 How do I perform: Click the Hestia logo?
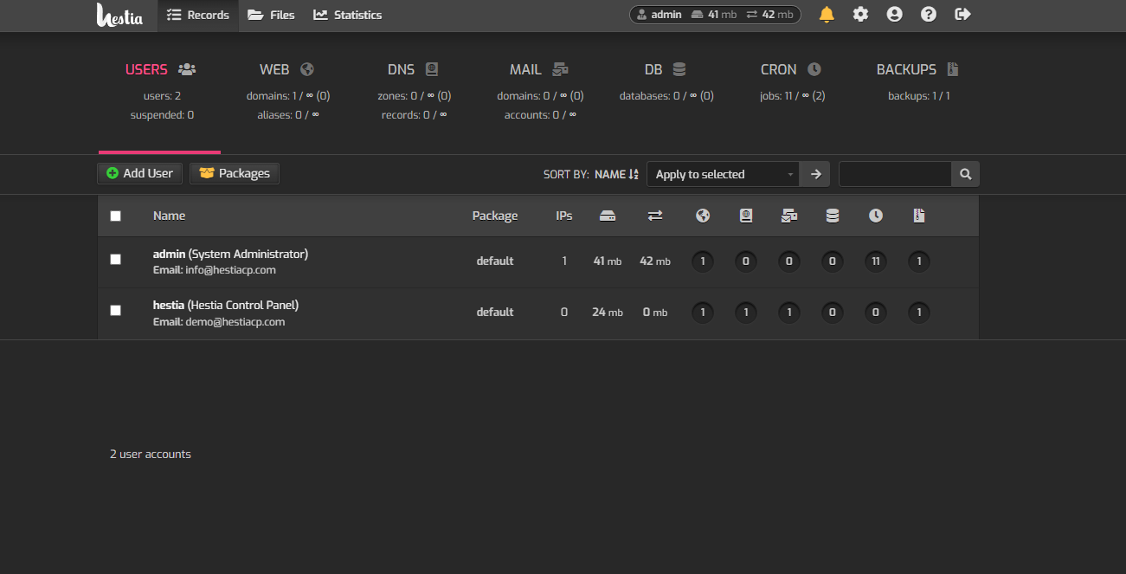click(119, 15)
